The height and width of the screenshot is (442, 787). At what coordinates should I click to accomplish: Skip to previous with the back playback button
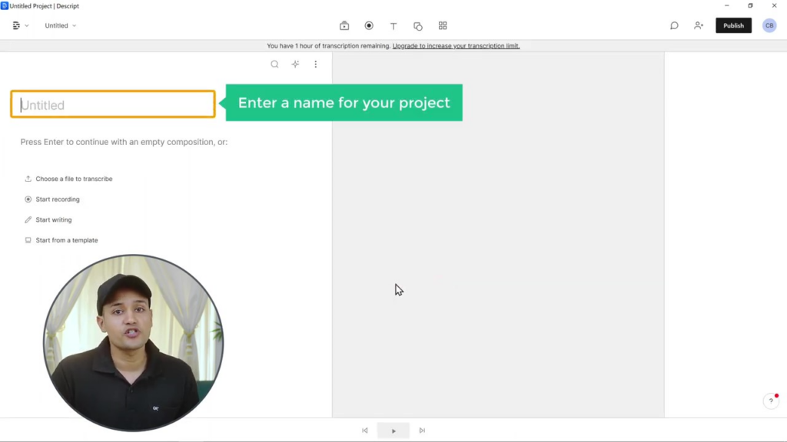tap(365, 430)
